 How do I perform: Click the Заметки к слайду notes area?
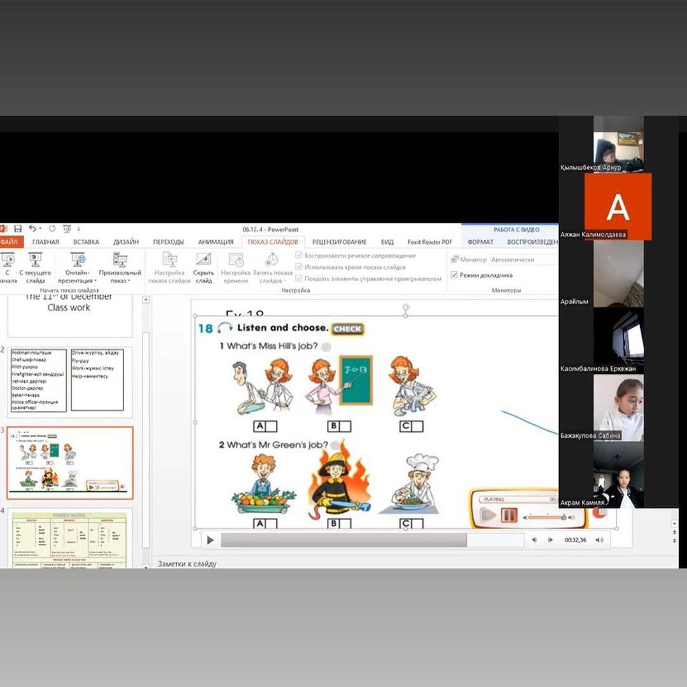pyautogui.click(x=187, y=564)
